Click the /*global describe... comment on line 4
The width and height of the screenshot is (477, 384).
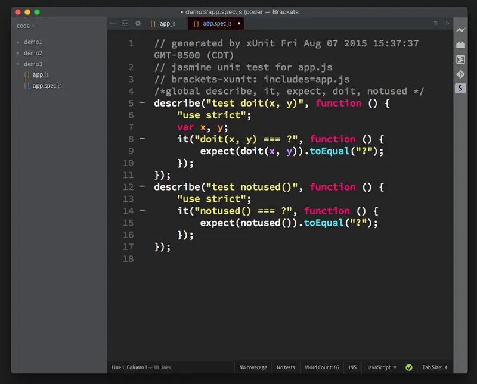pos(289,91)
